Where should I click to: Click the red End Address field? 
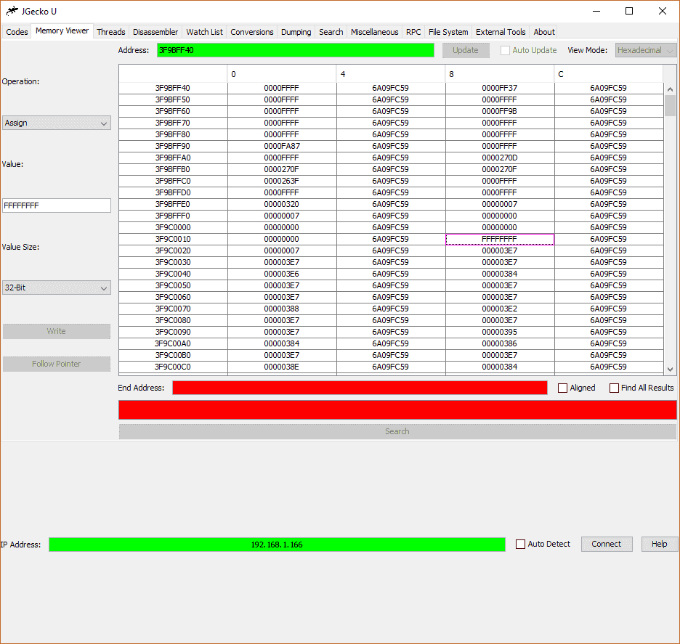click(360, 388)
